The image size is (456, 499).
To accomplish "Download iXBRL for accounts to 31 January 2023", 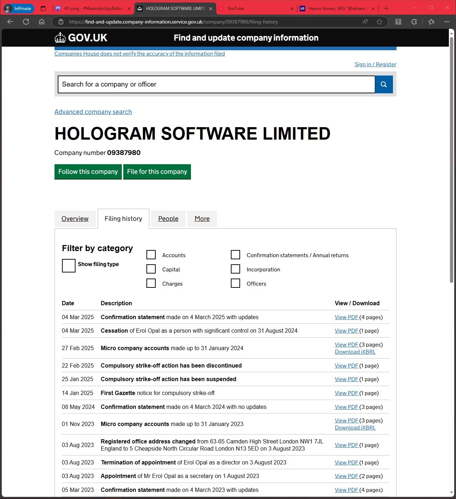I will 355,428.
